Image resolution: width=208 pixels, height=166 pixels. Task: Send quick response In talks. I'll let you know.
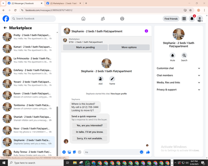click(89, 132)
